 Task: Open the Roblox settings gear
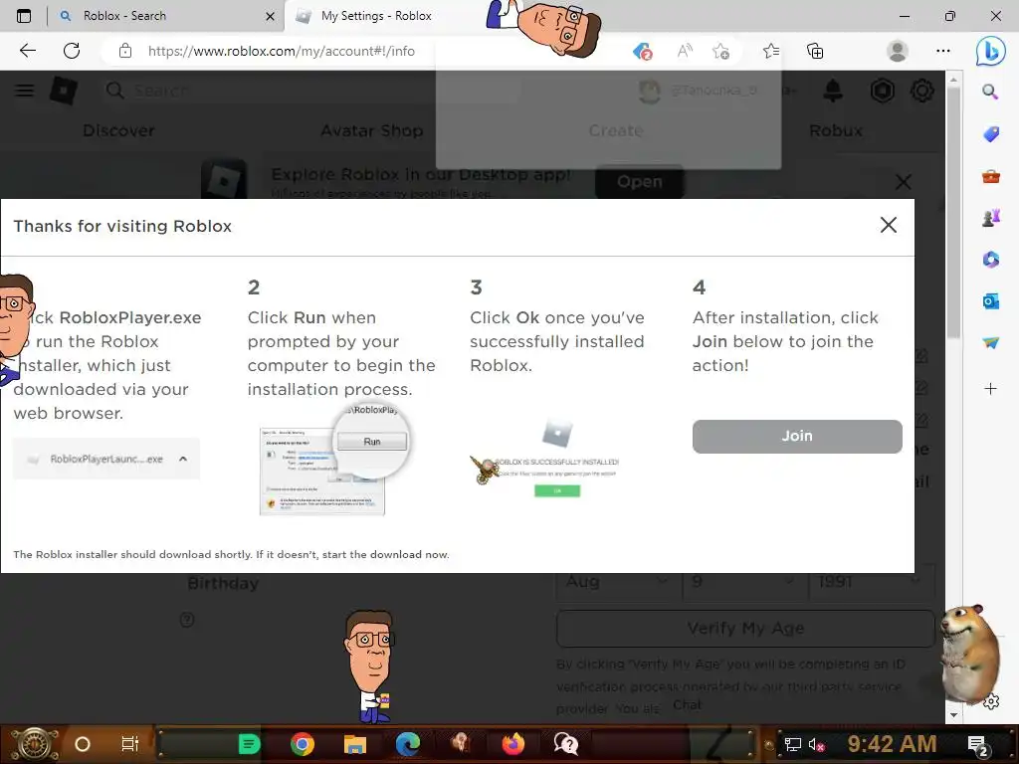click(x=921, y=91)
